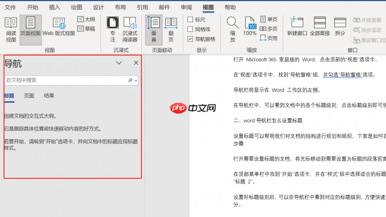
Task: Open the Zoom dialog (缩放)
Action: pyautogui.click(x=232, y=30)
